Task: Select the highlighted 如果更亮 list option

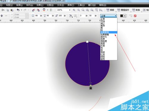Action: tap(109, 32)
